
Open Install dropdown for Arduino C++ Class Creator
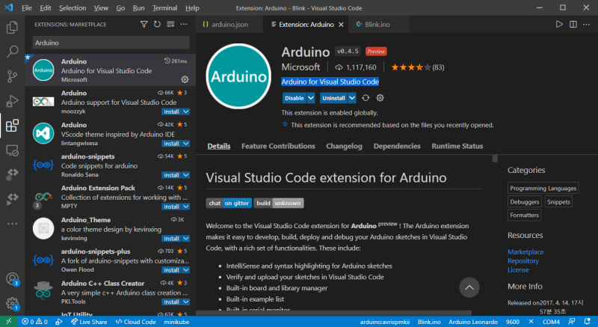click(x=185, y=302)
